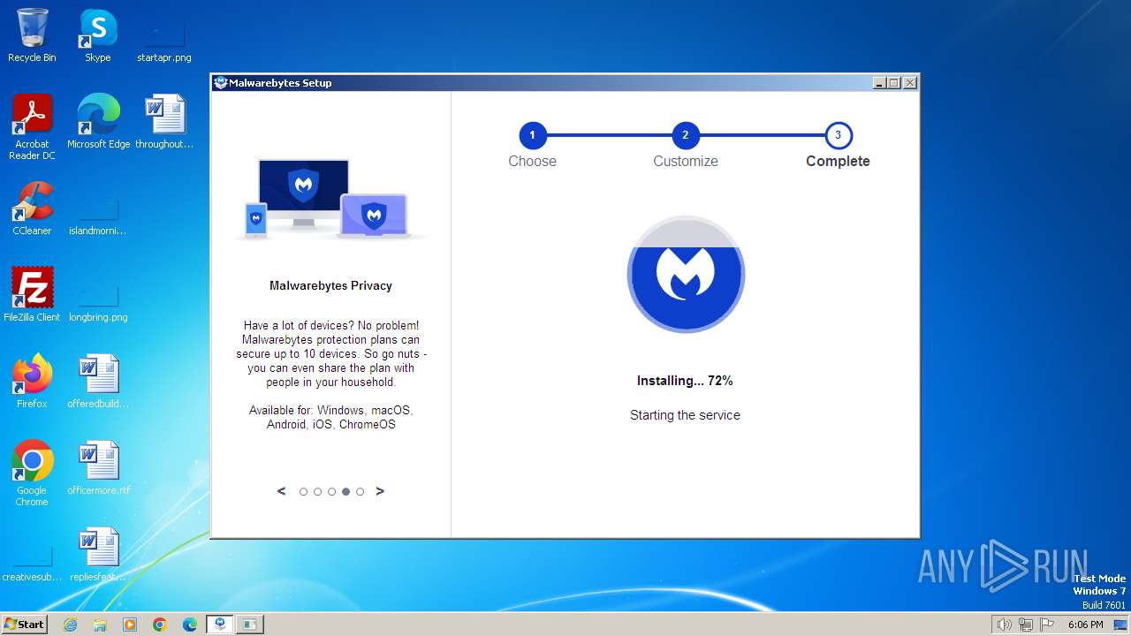Jump to the third carousel dot
The width and height of the screenshot is (1131, 636).
pyautogui.click(x=331, y=492)
